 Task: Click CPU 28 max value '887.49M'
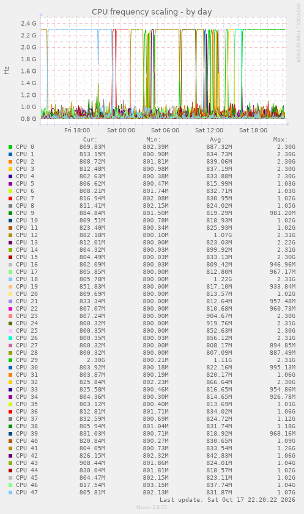click(283, 353)
